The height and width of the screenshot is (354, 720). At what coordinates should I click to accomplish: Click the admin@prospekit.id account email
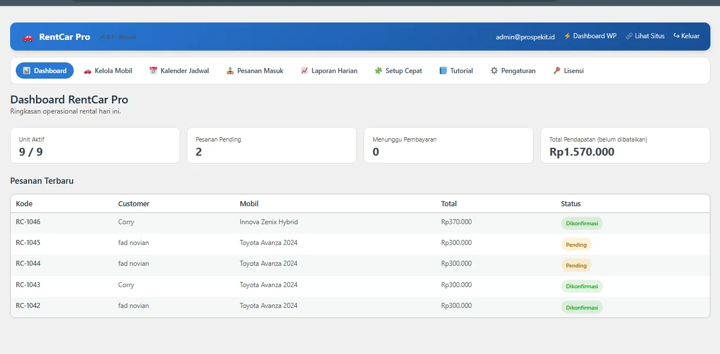(525, 37)
